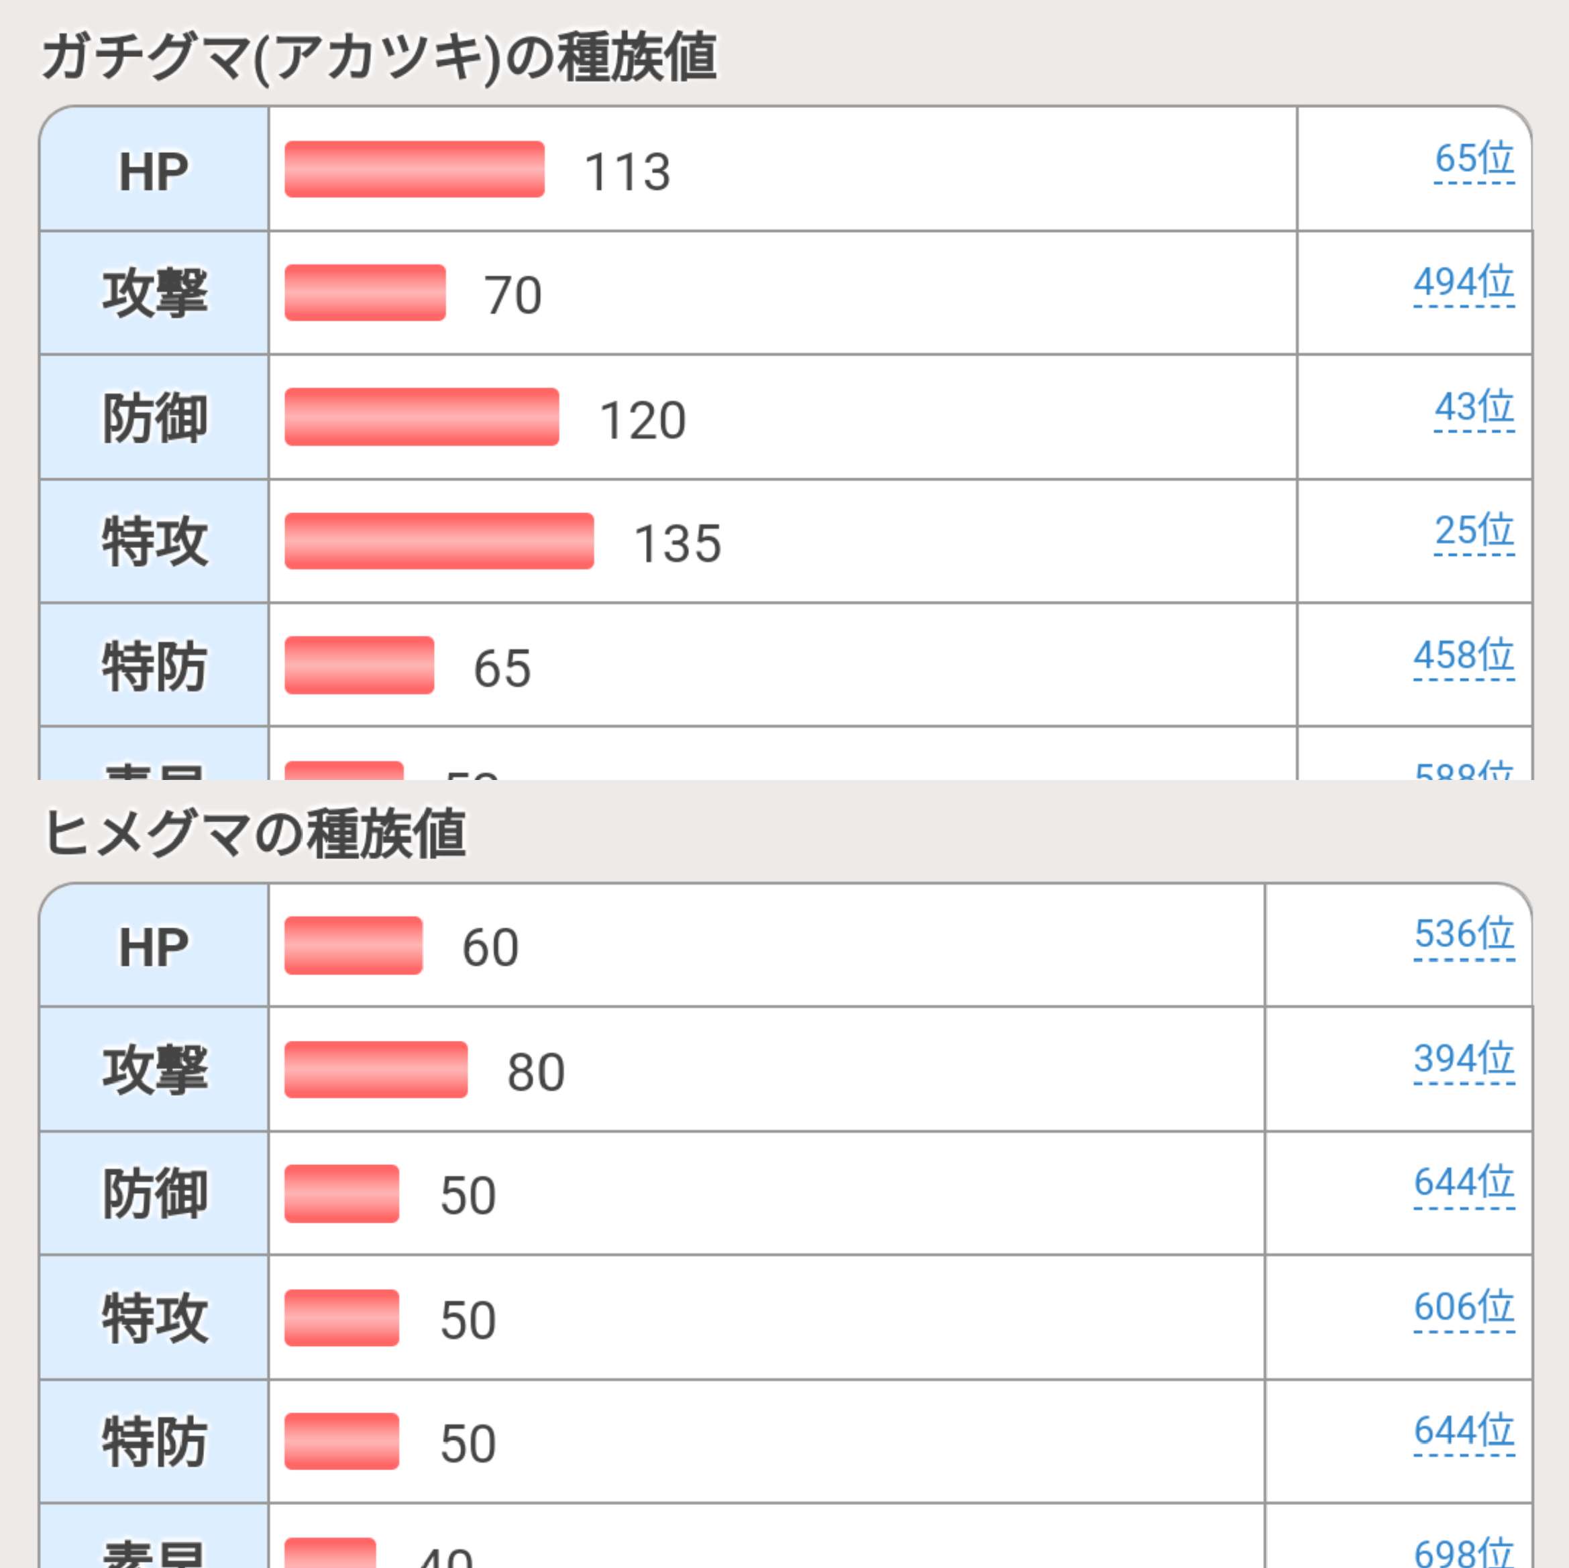Click ヒメグマ's 攻撃 80 stat bar
The height and width of the screenshot is (1568, 1569).
376,1070
